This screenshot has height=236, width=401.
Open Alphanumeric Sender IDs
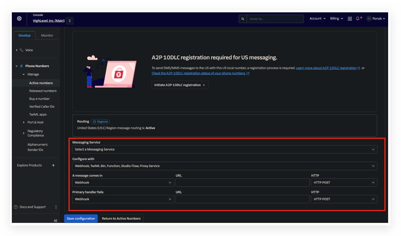[x=38, y=147]
